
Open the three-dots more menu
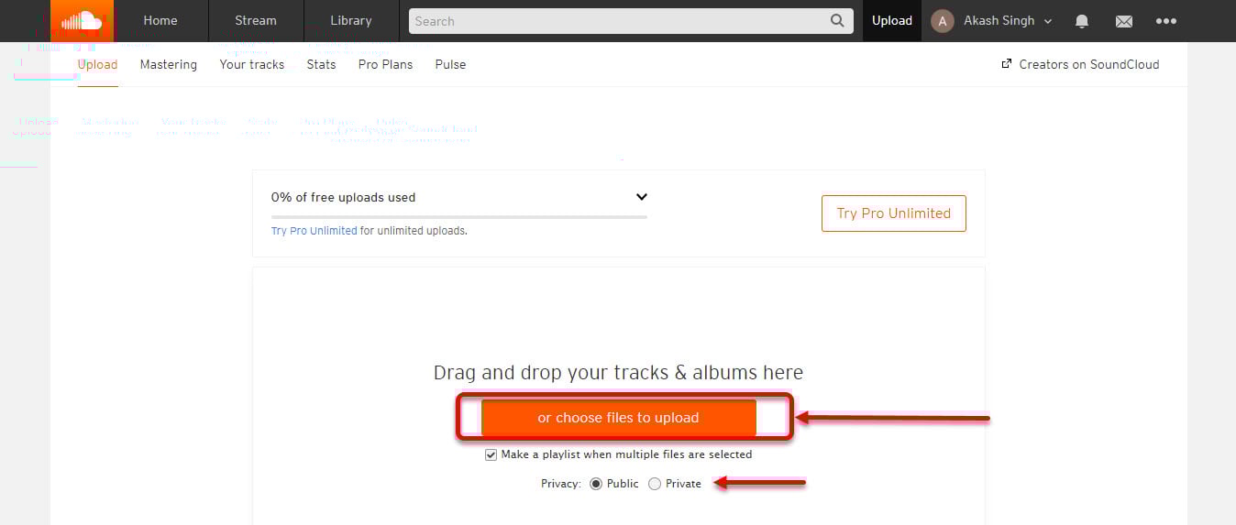1166,21
